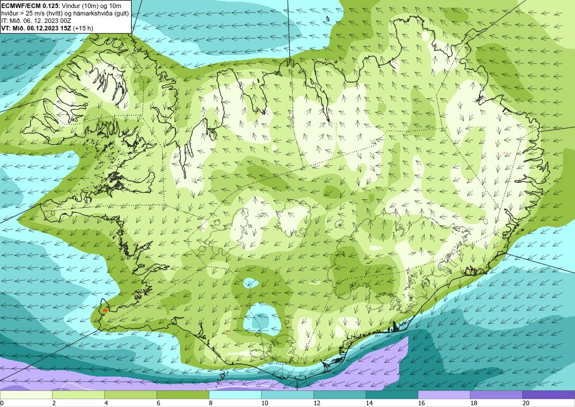Image resolution: width=575 pixels, height=407 pixels.
Task: Click the "(+15 h)" forecast offset text
Action: (83, 28)
